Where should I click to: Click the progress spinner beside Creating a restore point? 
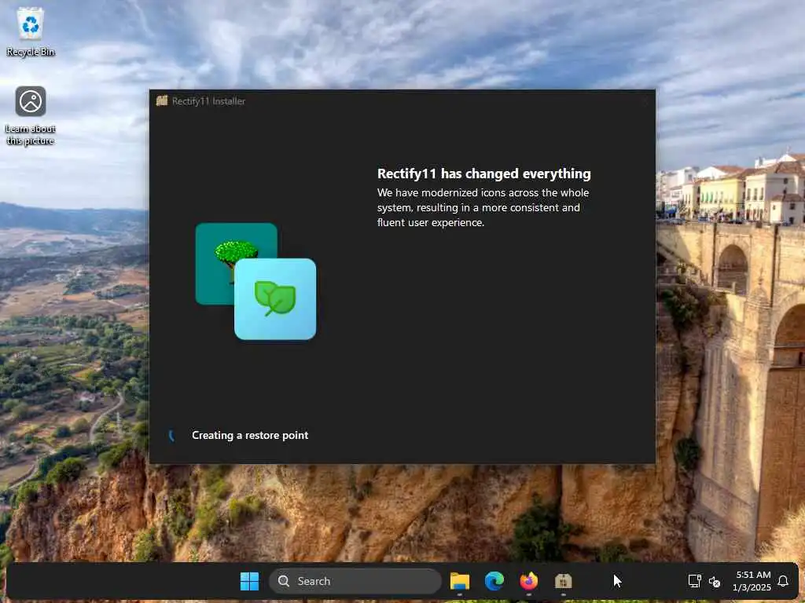point(172,435)
